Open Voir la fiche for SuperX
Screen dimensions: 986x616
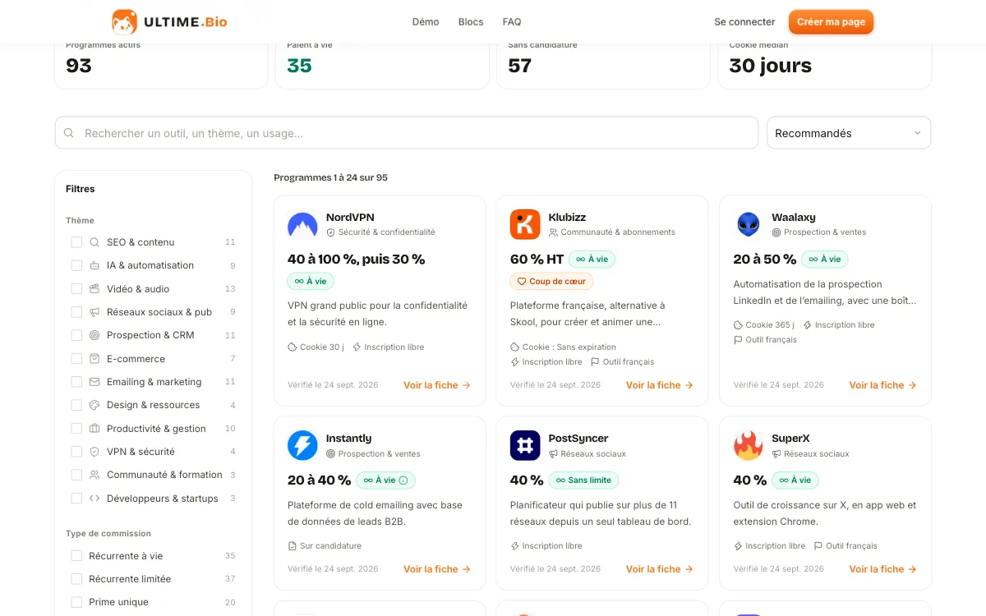click(883, 569)
